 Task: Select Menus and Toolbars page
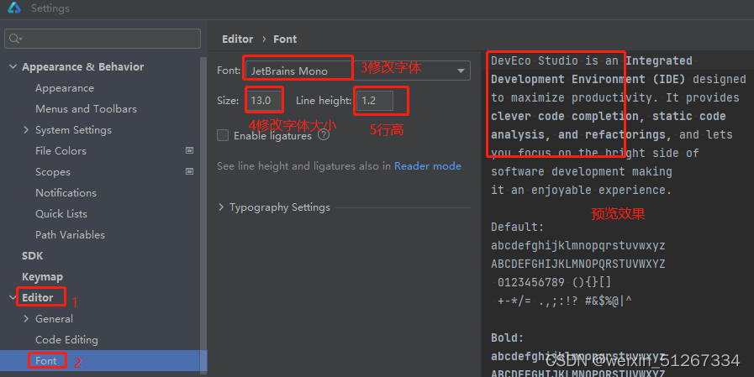[86, 109]
